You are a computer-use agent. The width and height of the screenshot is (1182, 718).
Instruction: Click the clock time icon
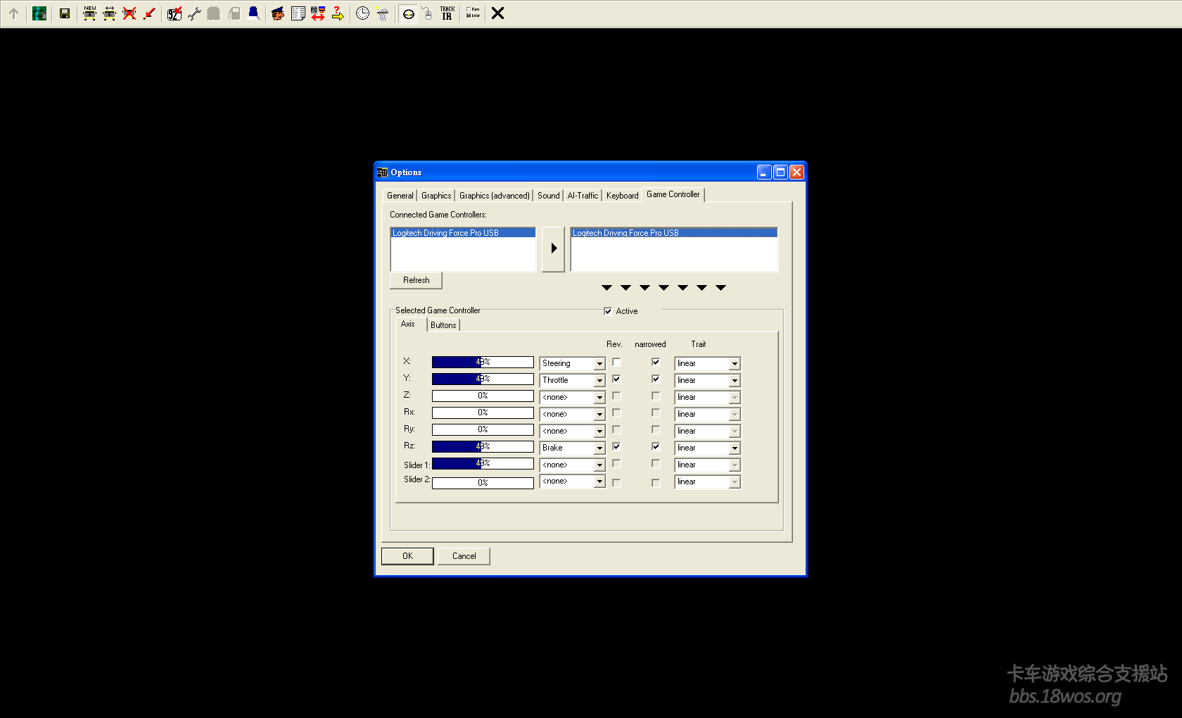pyautogui.click(x=362, y=13)
